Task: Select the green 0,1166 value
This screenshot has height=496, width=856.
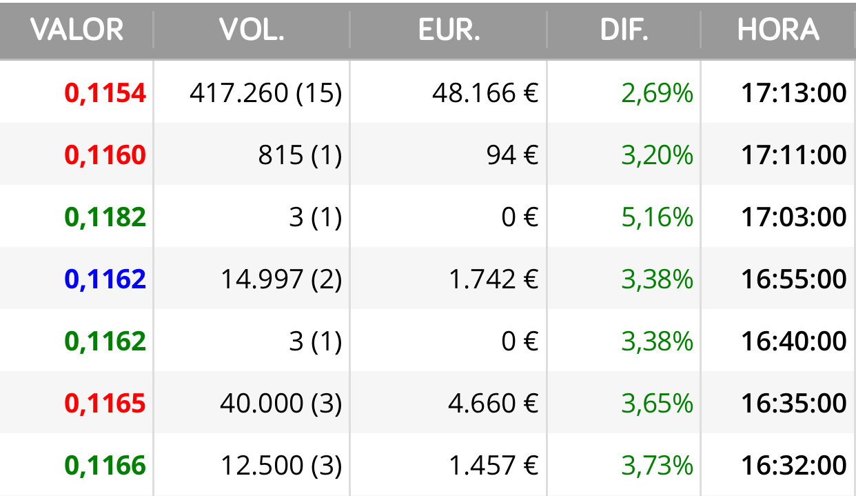Action: [x=105, y=465]
